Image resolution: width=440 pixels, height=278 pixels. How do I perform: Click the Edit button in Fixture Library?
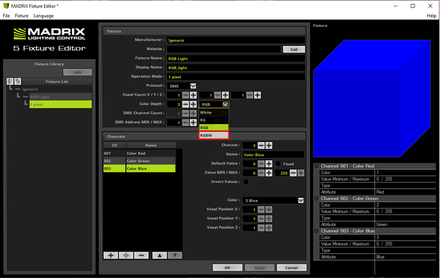(78, 73)
